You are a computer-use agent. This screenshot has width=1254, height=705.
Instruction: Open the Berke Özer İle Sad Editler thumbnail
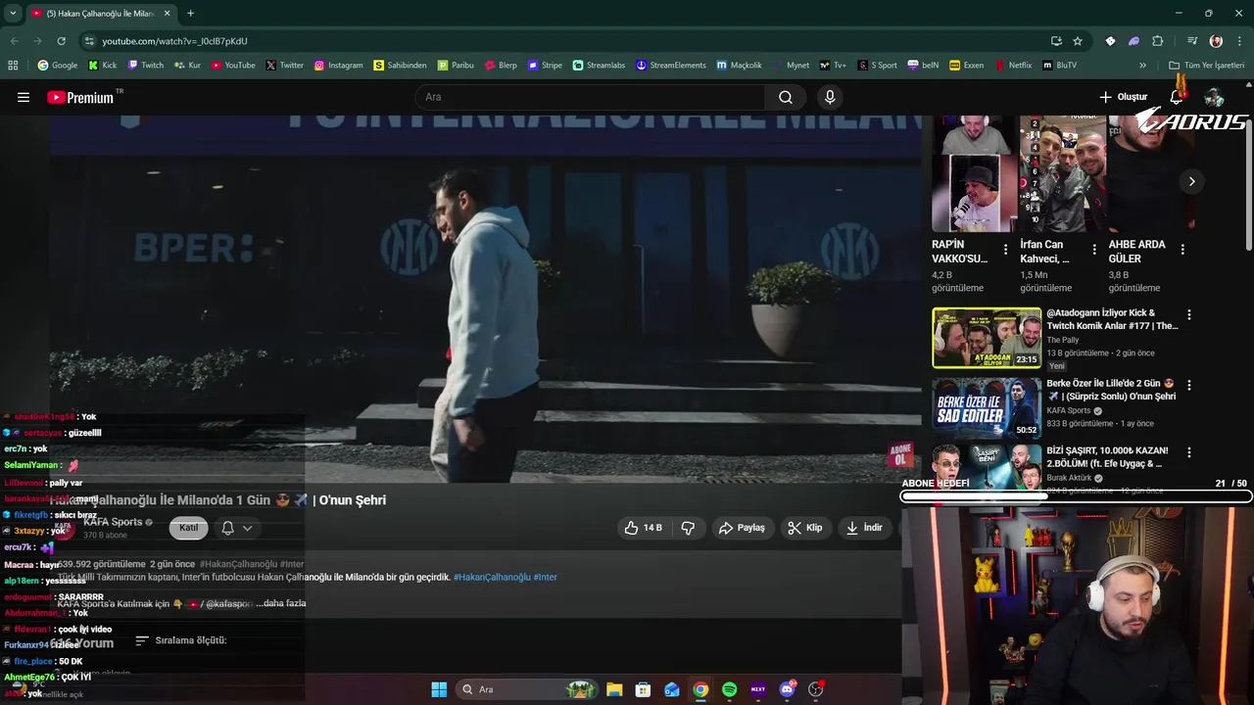click(987, 408)
